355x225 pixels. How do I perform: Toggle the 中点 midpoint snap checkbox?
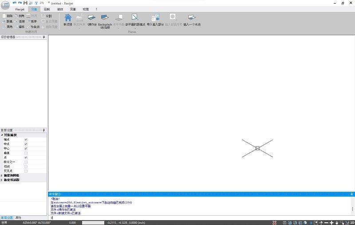[26, 144]
